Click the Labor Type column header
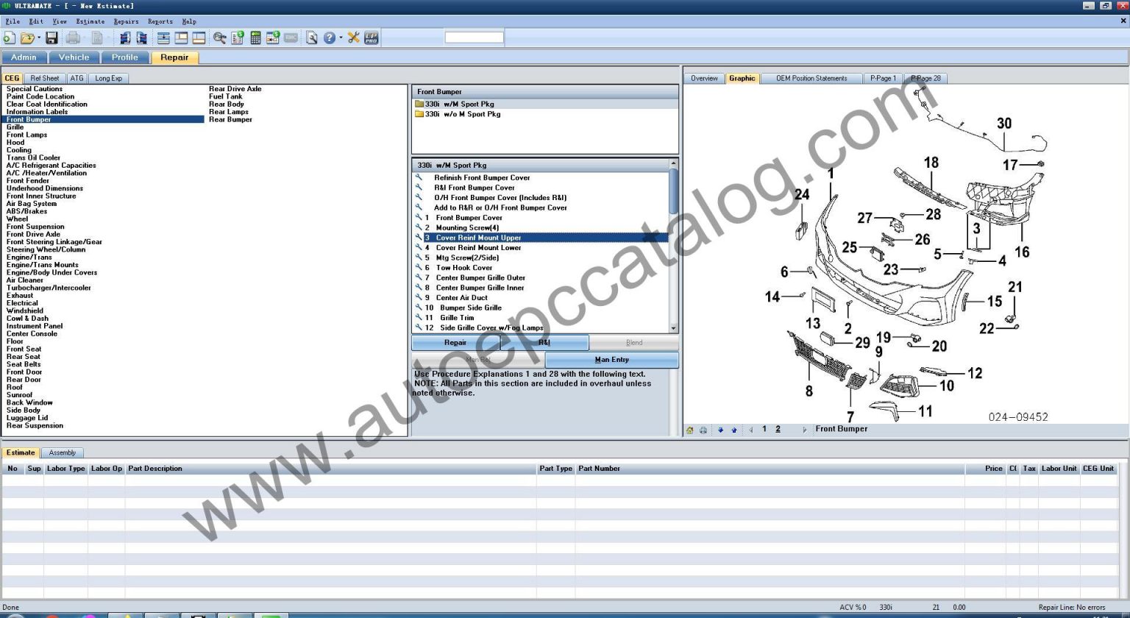This screenshot has height=618, width=1130. [x=65, y=468]
